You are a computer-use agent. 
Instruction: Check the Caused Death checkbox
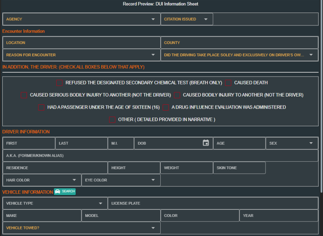tap(228, 83)
